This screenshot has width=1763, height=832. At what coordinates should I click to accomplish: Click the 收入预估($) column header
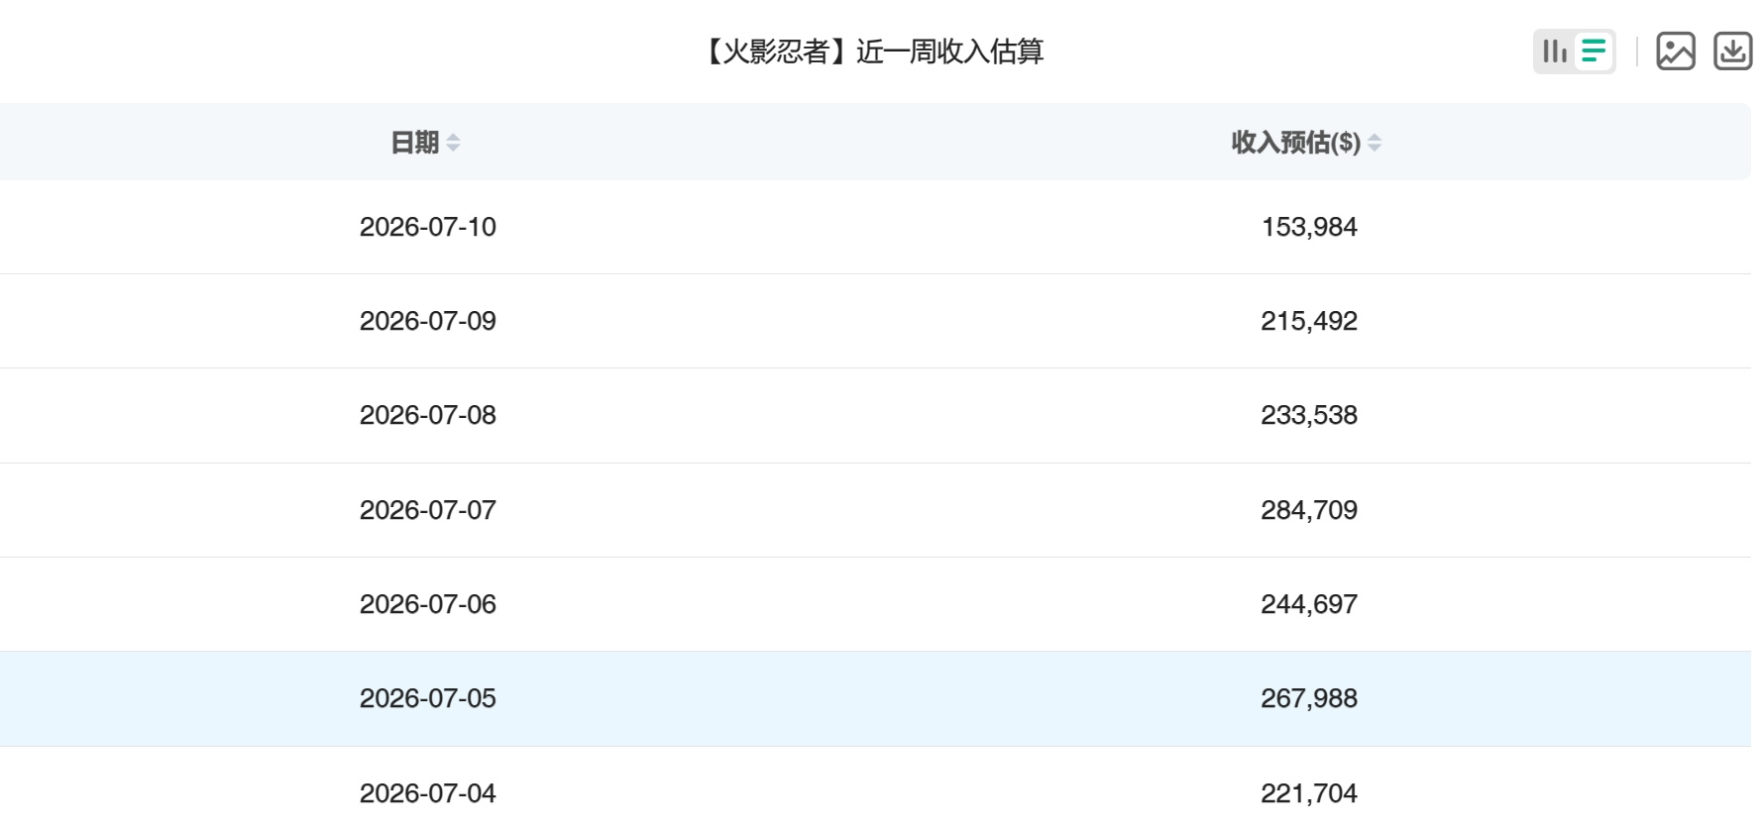[1296, 143]
